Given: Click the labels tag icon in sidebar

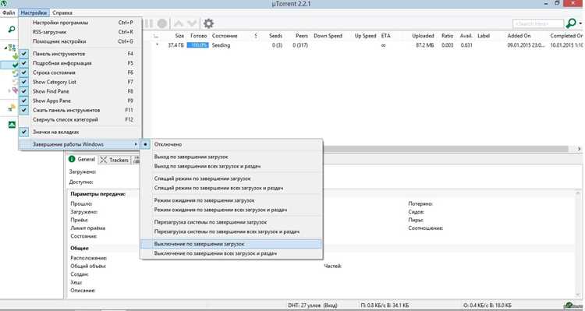Looking at the screenshot, I should point(15,90).
